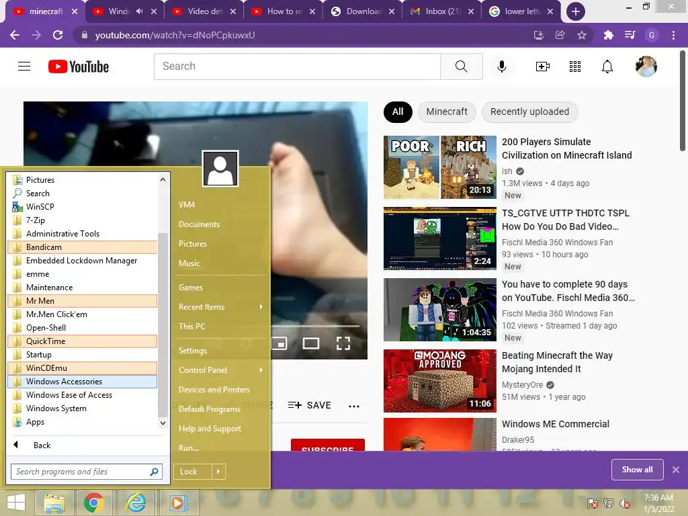The width and height of the screenshot is (688, 516).
Task: Open Chrome from the taskbar
Action: (94, 503)
